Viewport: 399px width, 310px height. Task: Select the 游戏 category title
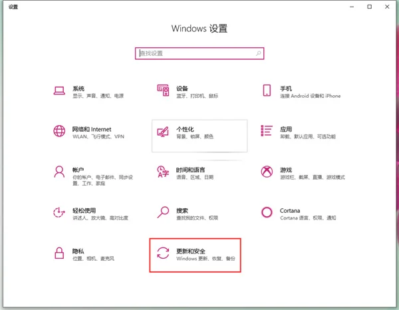pyautogui.click(x=286, y=170)
